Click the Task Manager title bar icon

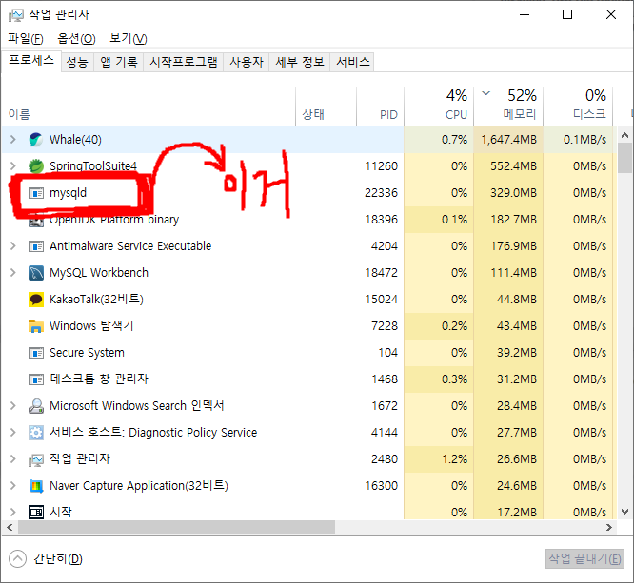(x=16, y=15)
